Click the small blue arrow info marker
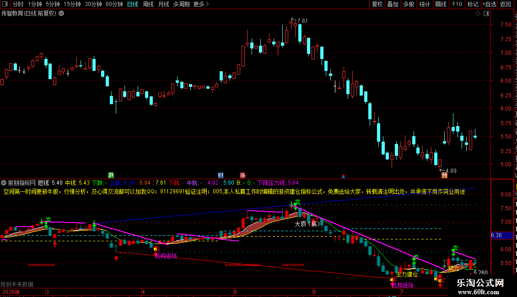 (343, 176)
